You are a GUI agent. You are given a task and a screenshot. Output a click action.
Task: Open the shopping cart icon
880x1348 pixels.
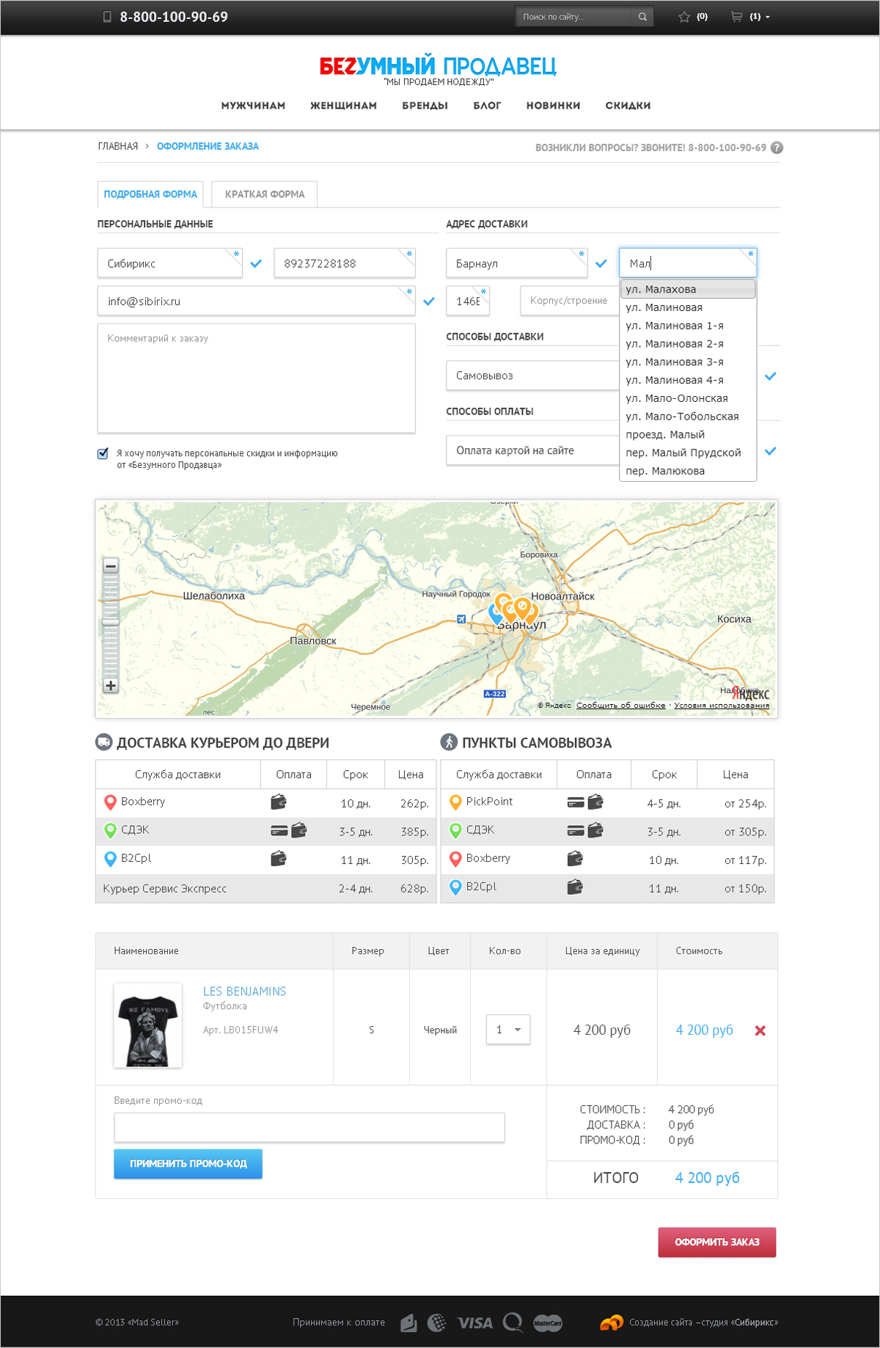tap(736, 17)
